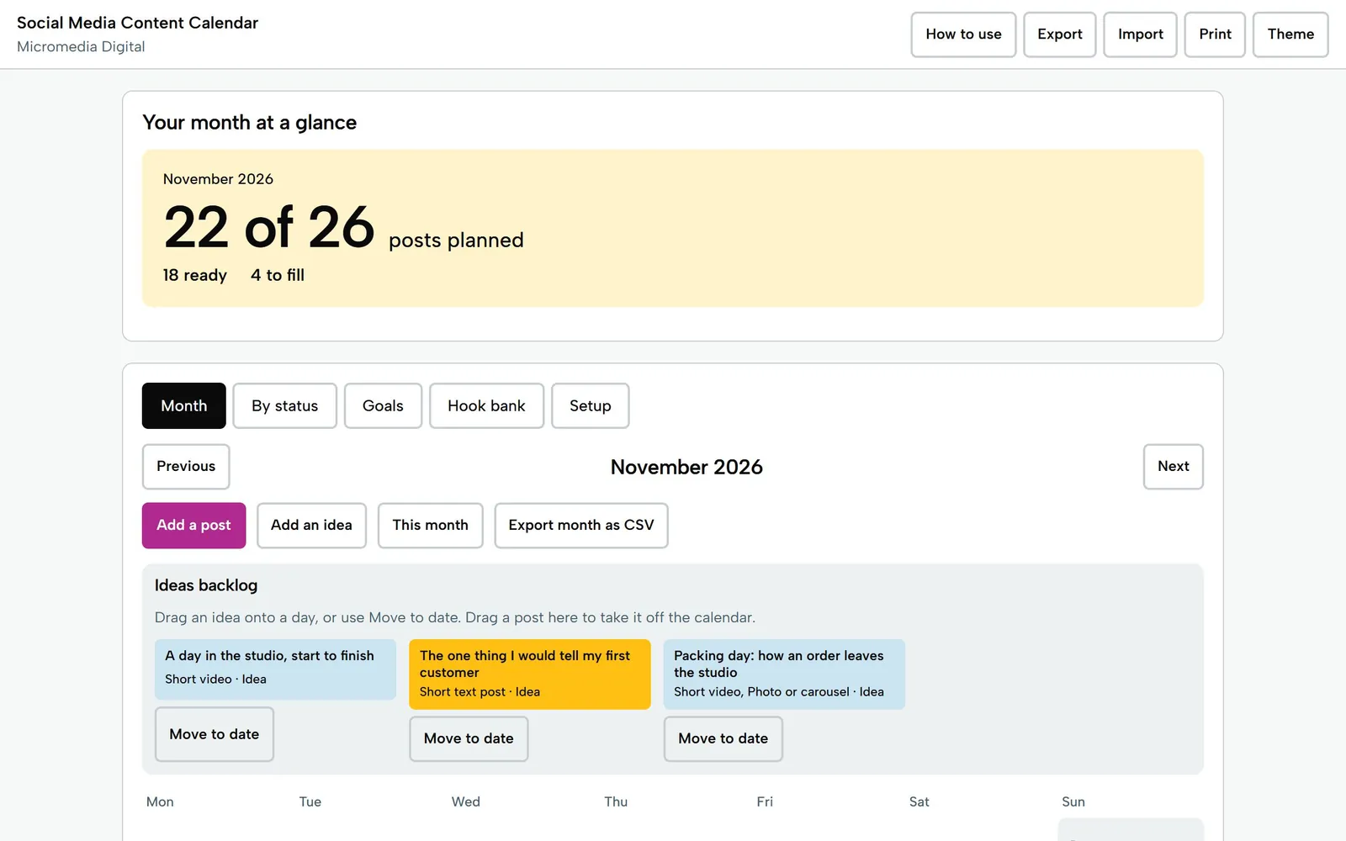Image resolution: width=1346 pixels, height=841 pixels.
Task: Click the 'November 2026' calendar heading
Action: (686, 467)
